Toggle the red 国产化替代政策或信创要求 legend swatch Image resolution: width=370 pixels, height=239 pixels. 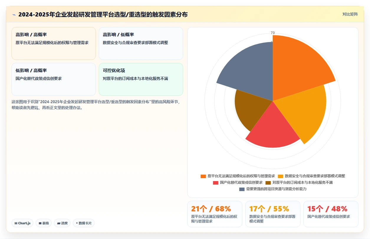[216, 183]
